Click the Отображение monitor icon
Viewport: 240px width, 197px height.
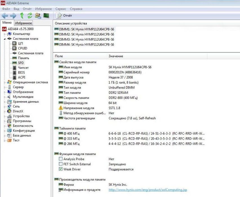tap(9, 92)
